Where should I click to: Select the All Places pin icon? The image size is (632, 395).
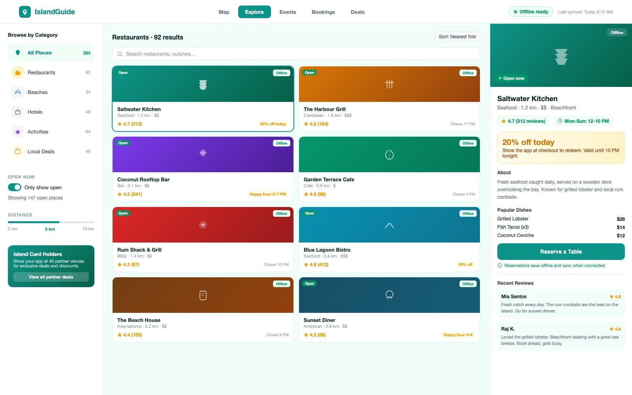point(18,53)
